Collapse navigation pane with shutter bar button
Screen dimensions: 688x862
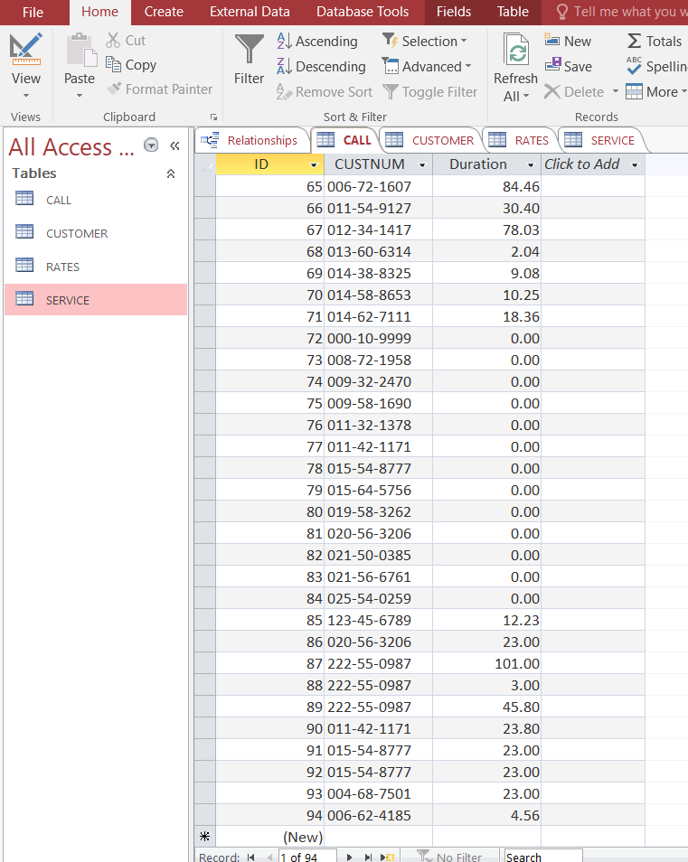coord(174,145)
